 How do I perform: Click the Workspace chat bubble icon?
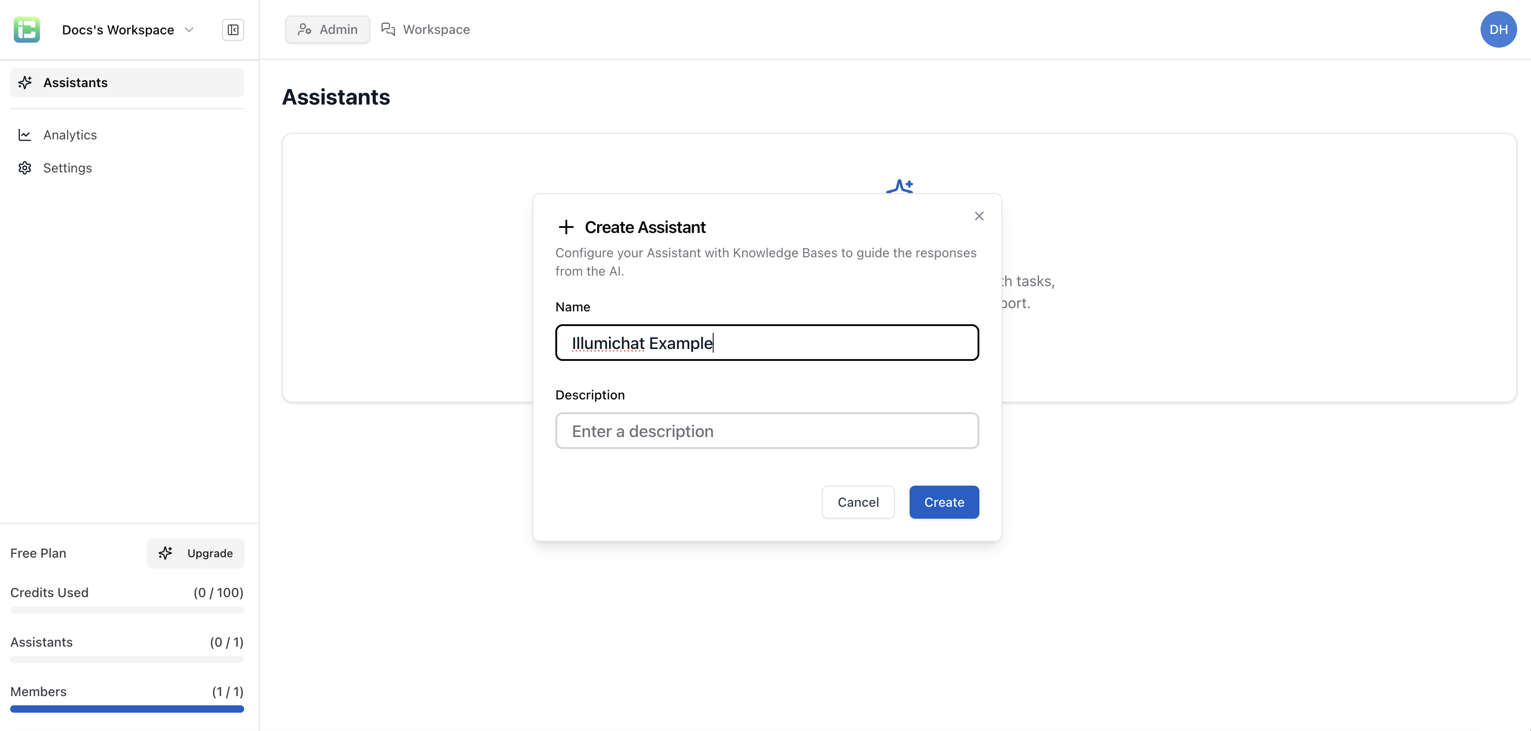(388, 29)
